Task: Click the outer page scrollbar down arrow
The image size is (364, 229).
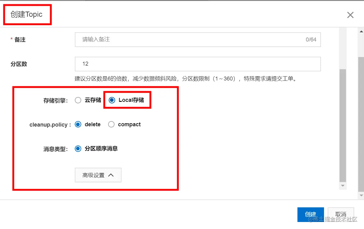Action: pyautogui.click(x=361, y=195)
